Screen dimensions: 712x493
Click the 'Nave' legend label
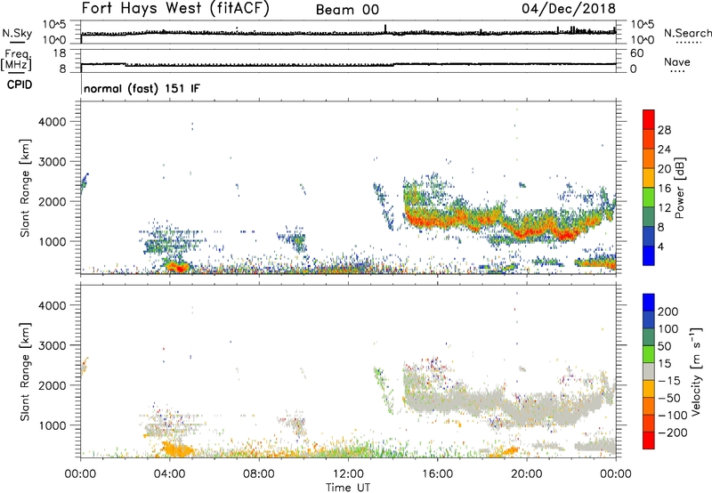click(677, 62)
